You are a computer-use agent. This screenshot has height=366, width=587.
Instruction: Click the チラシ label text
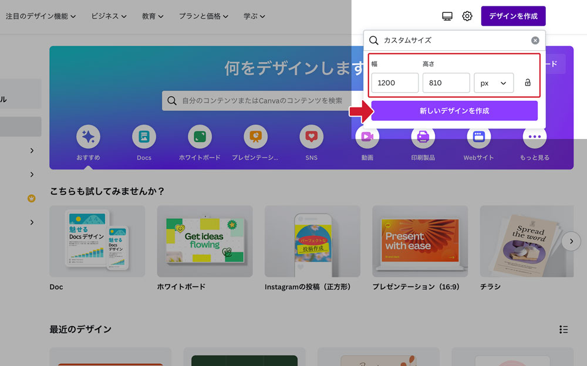pos(490,287)
